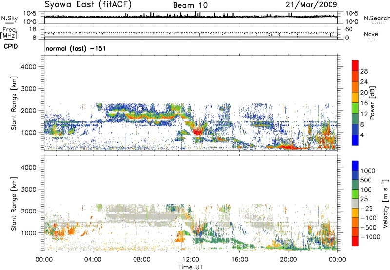Pick the orange 20–24 dB power colorbar segment
This screenshot has width=390, height=270.
355,87
